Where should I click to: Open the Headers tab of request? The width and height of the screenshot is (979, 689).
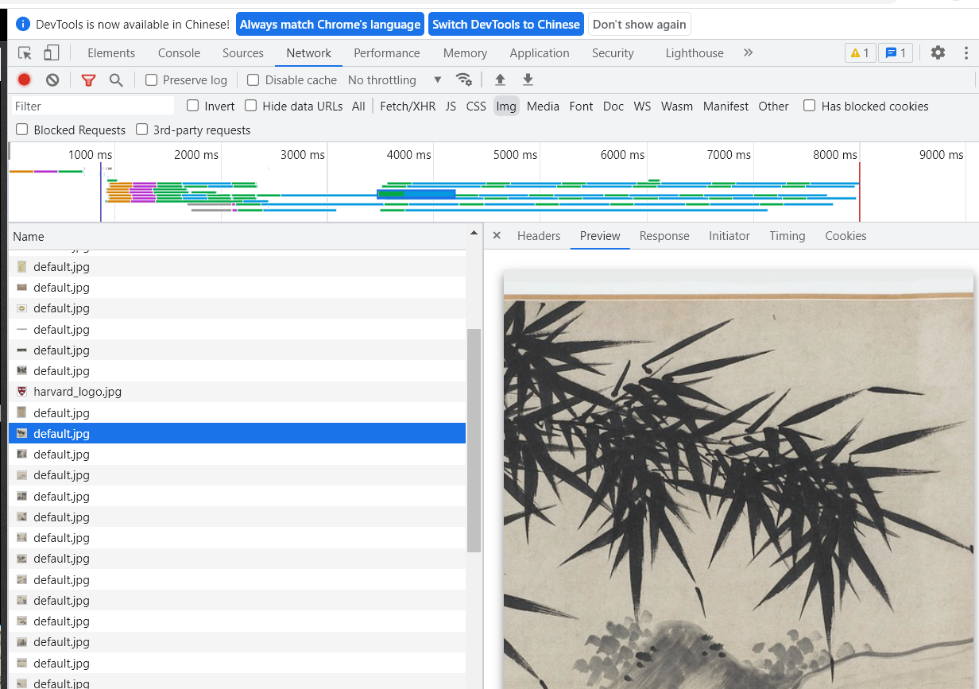click(538, 236)
